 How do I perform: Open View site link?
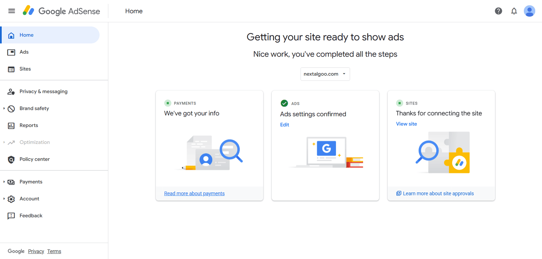406,124
